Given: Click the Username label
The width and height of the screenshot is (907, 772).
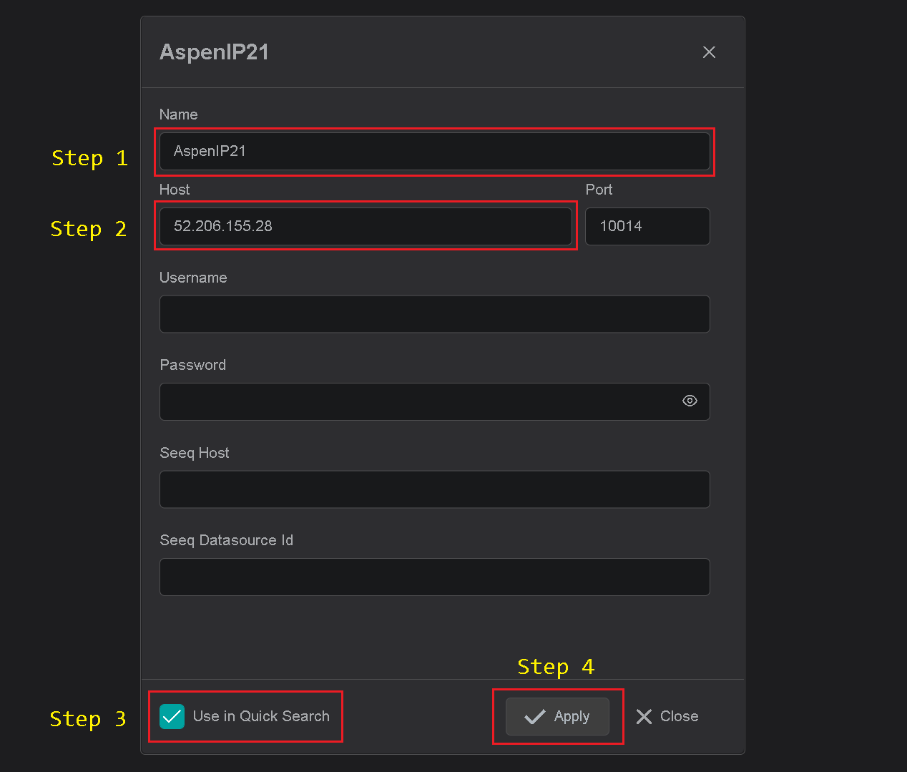Looking at the screenshot, I should pyautogui.click(x=193, y=278).
